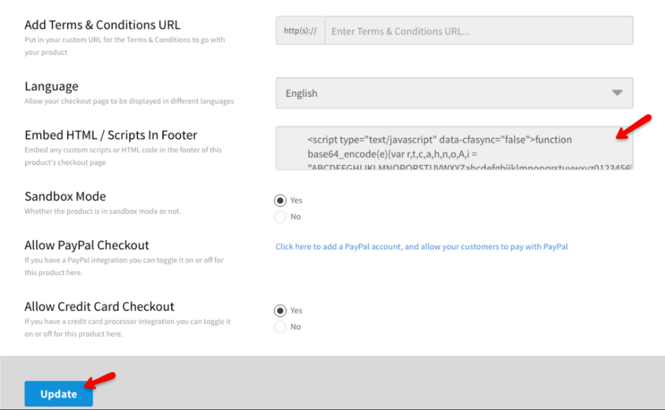Choose No for Credit Card Checkout
Screen dimensions: 665x410
(280, 327)
